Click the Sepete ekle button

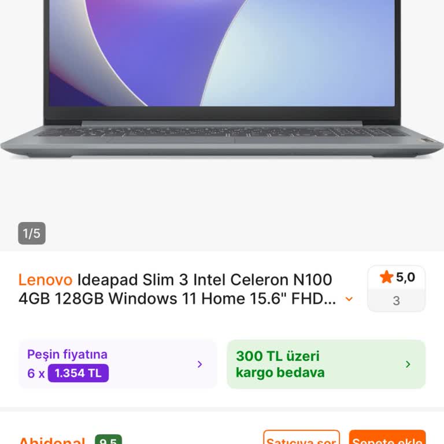387,437
